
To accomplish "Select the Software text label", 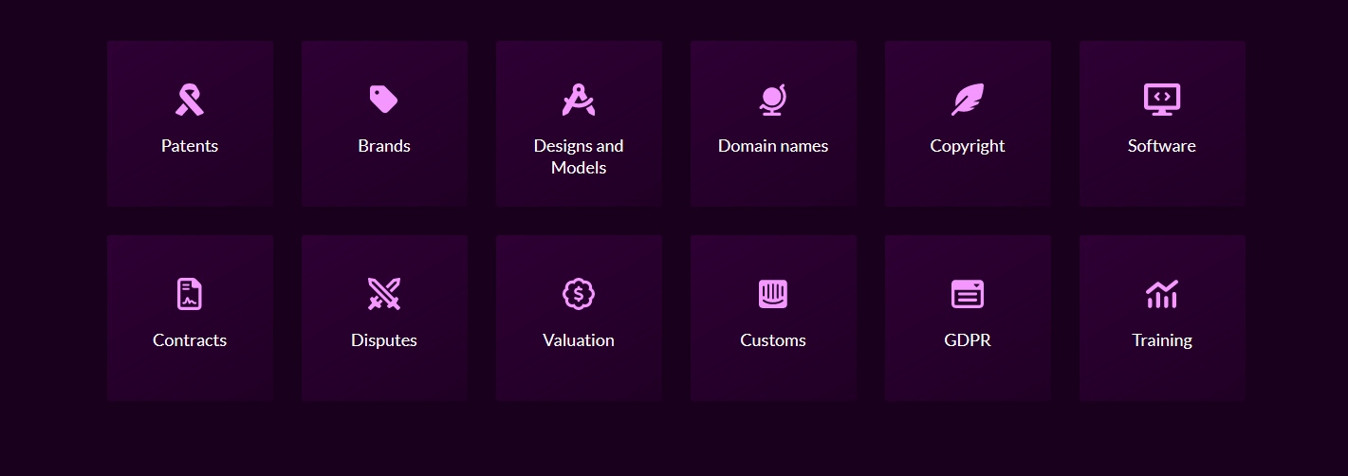I will point(1162,146).
